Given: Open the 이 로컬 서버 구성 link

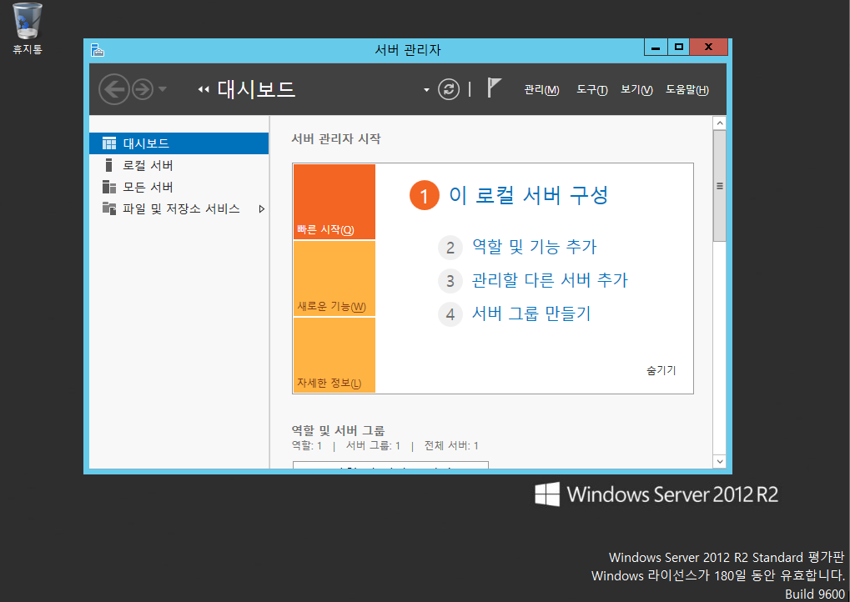Looking at the screenshot, I should [x=529, y=195].
